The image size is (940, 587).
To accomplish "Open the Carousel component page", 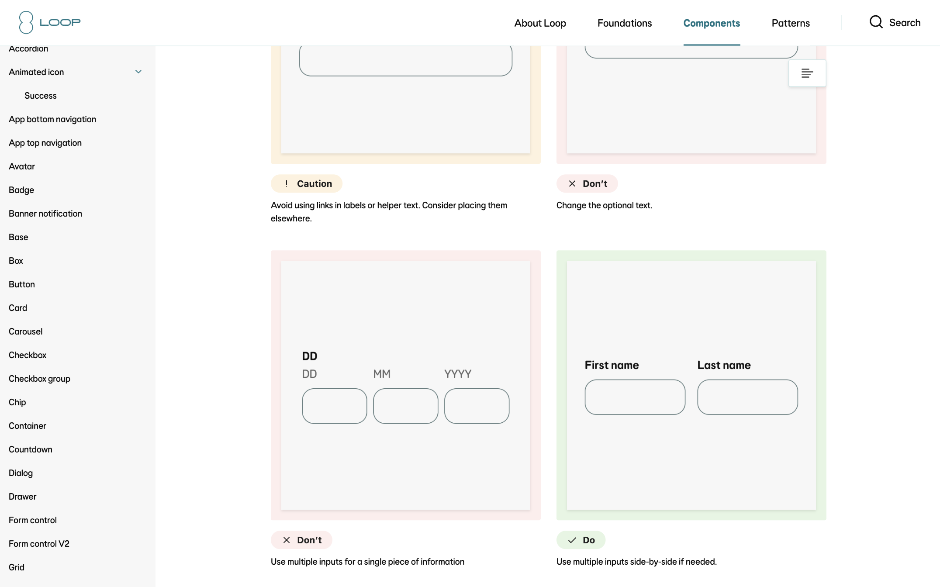I will (25, 331).
